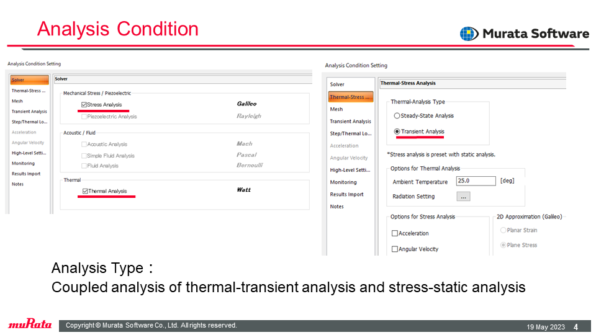596x335 pixels.
Task: Open Mesh item in the left panel
Action: (x=17, y=101)
